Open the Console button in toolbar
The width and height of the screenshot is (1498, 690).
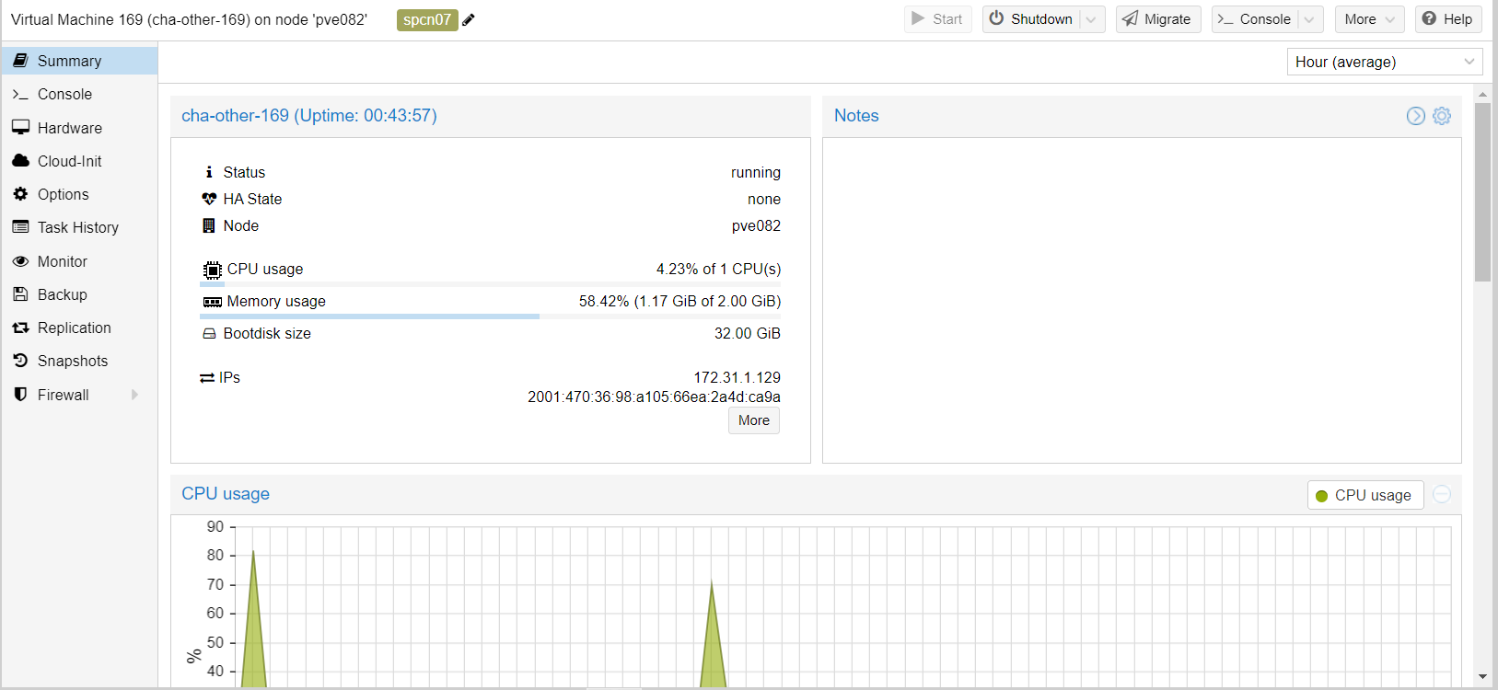[1255, 19]
